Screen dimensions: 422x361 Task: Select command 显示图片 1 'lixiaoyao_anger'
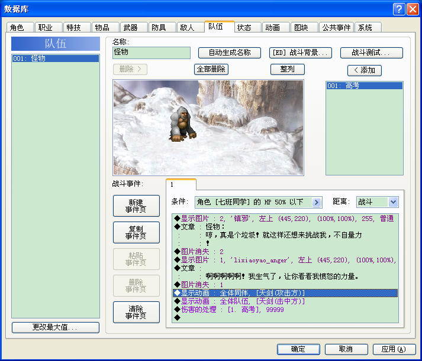click(x=285, y=260)
